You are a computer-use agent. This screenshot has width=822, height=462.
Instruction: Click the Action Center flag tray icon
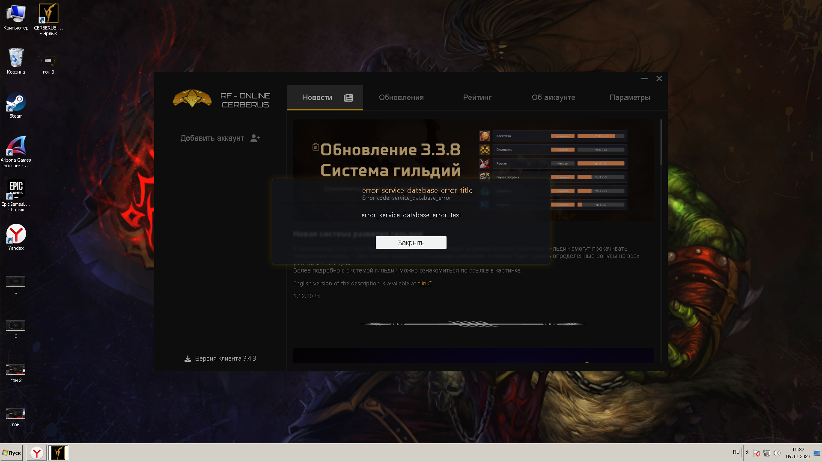[756, 453]
